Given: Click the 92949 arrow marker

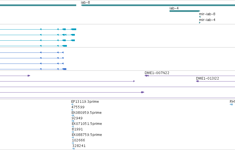Looking at the screenshot, I should click(73, 121).
